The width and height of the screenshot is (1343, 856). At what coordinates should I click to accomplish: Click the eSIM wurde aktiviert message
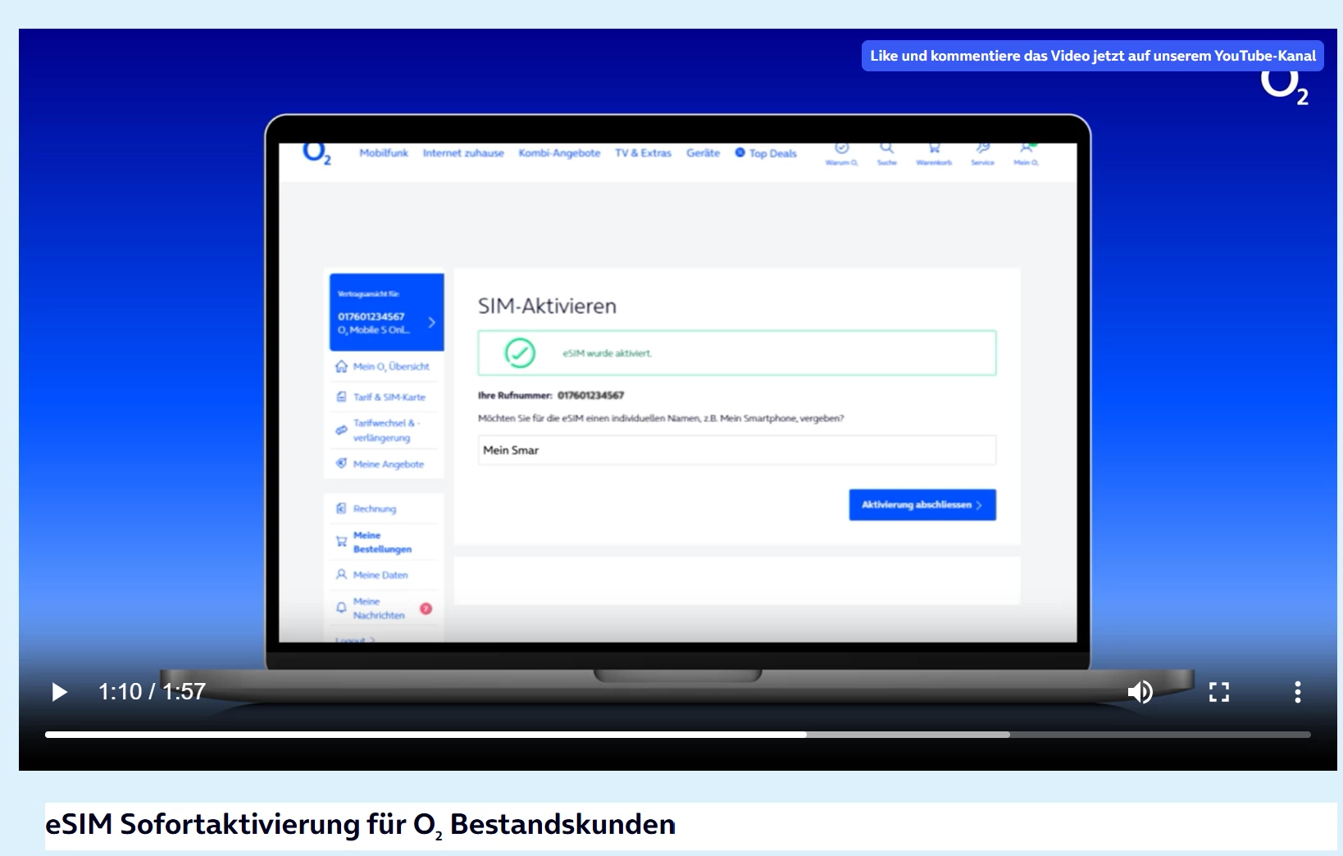(x=608, y=353)
